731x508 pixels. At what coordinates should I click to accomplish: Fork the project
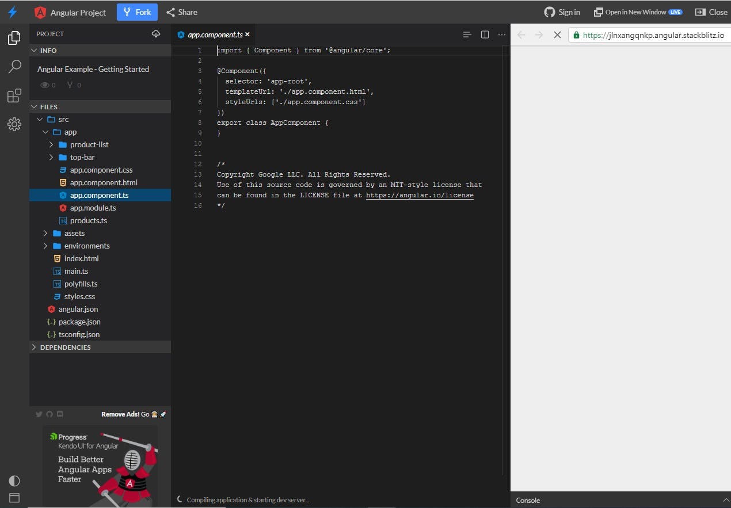click(x=137, y=12)
